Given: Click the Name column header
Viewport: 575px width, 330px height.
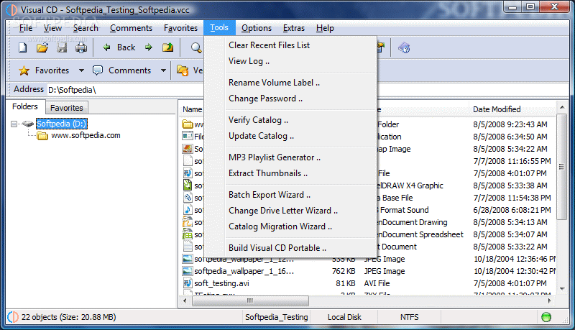Looking at the screenshot, I should (x=192, y=109).
